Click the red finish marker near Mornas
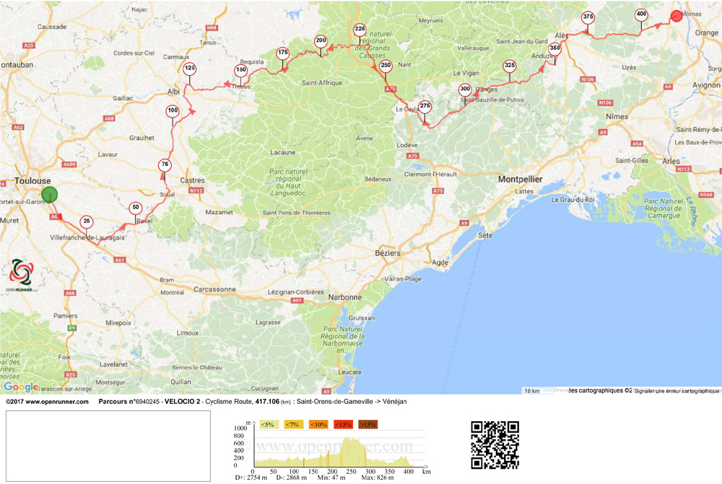 [x=677, y=16]
